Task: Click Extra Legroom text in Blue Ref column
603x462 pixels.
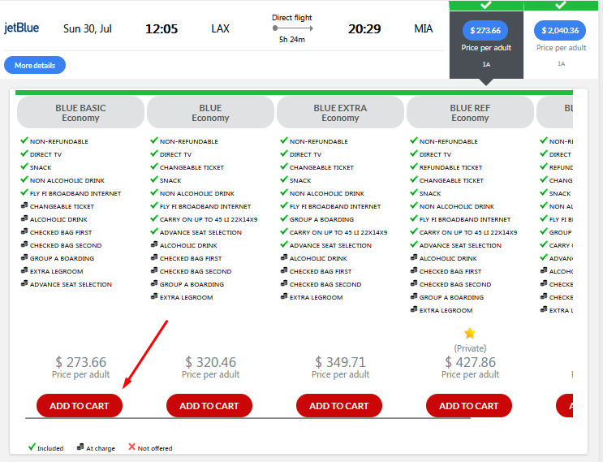Action: coord(446,310)
